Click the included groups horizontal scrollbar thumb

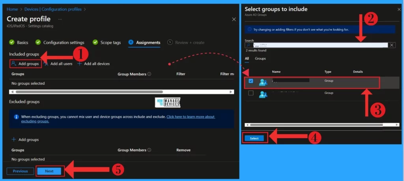[89, 92]
